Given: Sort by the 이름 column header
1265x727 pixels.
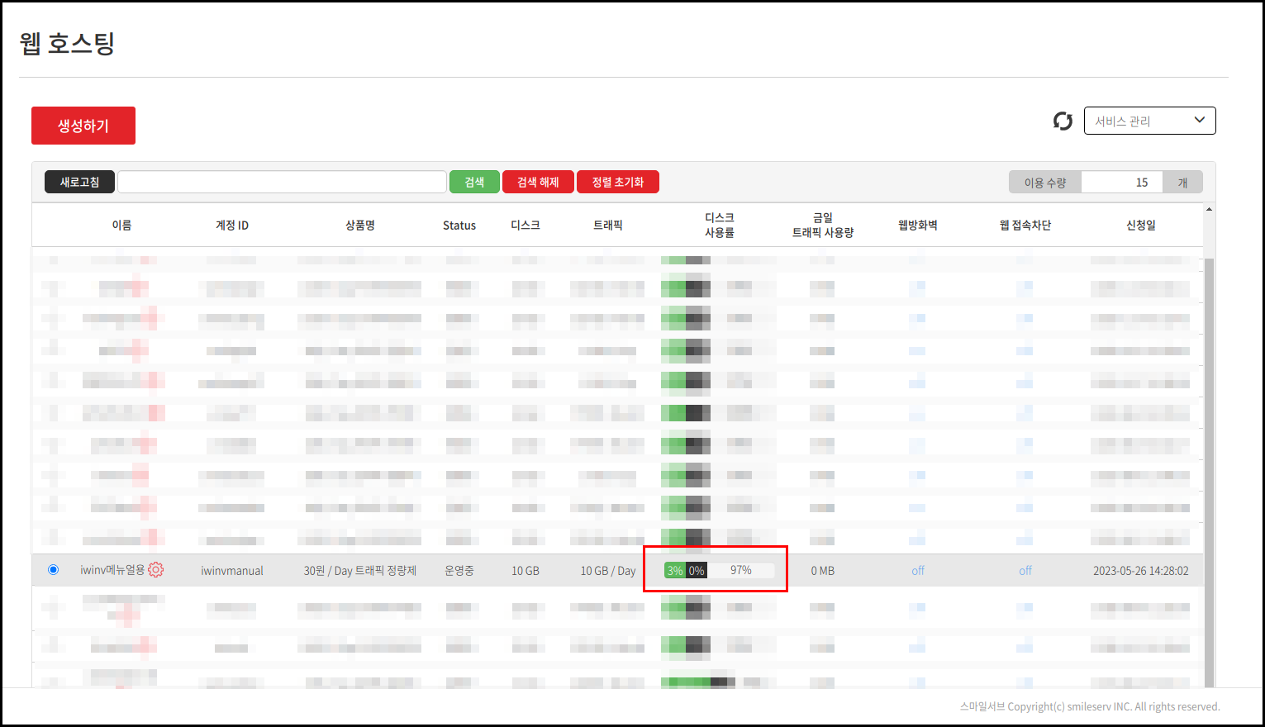Looking at the screenshot, I should click(x=121, y=225).
